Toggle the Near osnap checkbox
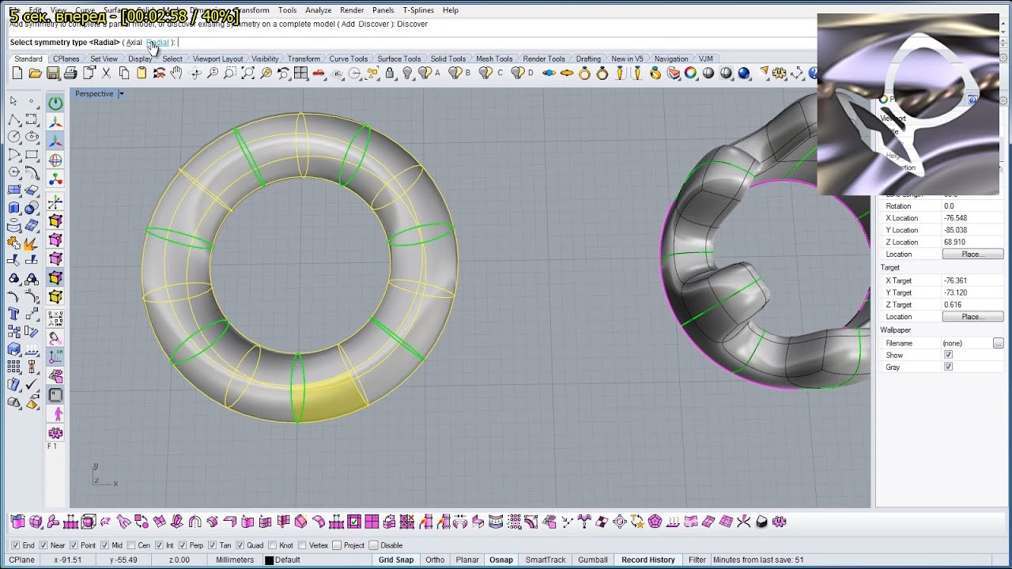This screenshot has width=1012, height=569. coord(43,545)
